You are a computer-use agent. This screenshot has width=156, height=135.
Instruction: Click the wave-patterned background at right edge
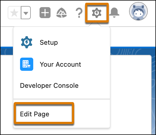(x=154, y=94)
